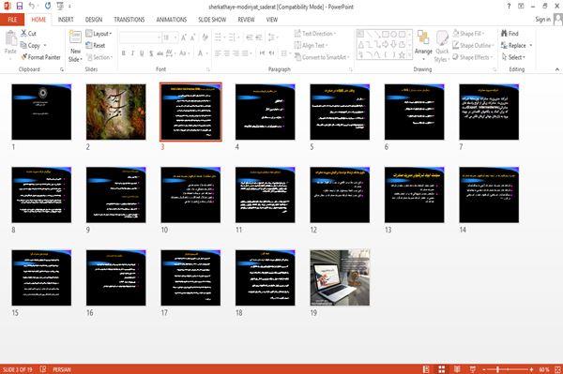Click the Format Painter tool
The width and height of the screenshot is (563, 374).
[40, 57]
